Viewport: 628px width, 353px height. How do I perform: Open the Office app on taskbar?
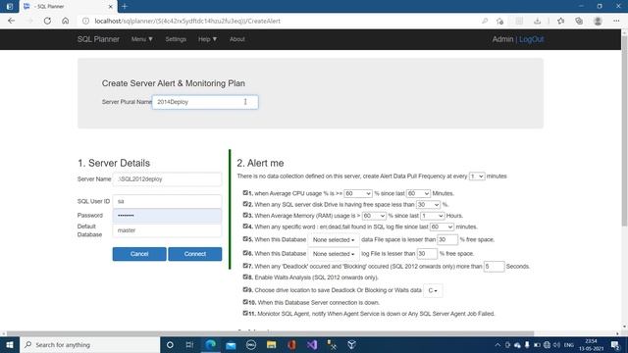291,344
